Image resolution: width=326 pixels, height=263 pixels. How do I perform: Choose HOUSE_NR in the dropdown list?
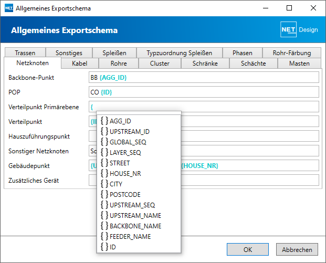[x=139, y=173]
